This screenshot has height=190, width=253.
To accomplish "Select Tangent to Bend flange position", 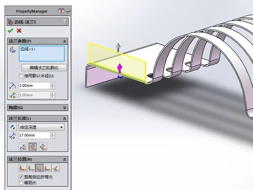I will (x=56, y=168).
